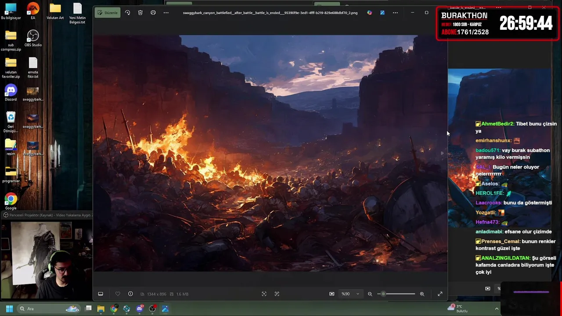Click the fit-to-window icon in Photos
Screen dimensions: 562x316
264,294
